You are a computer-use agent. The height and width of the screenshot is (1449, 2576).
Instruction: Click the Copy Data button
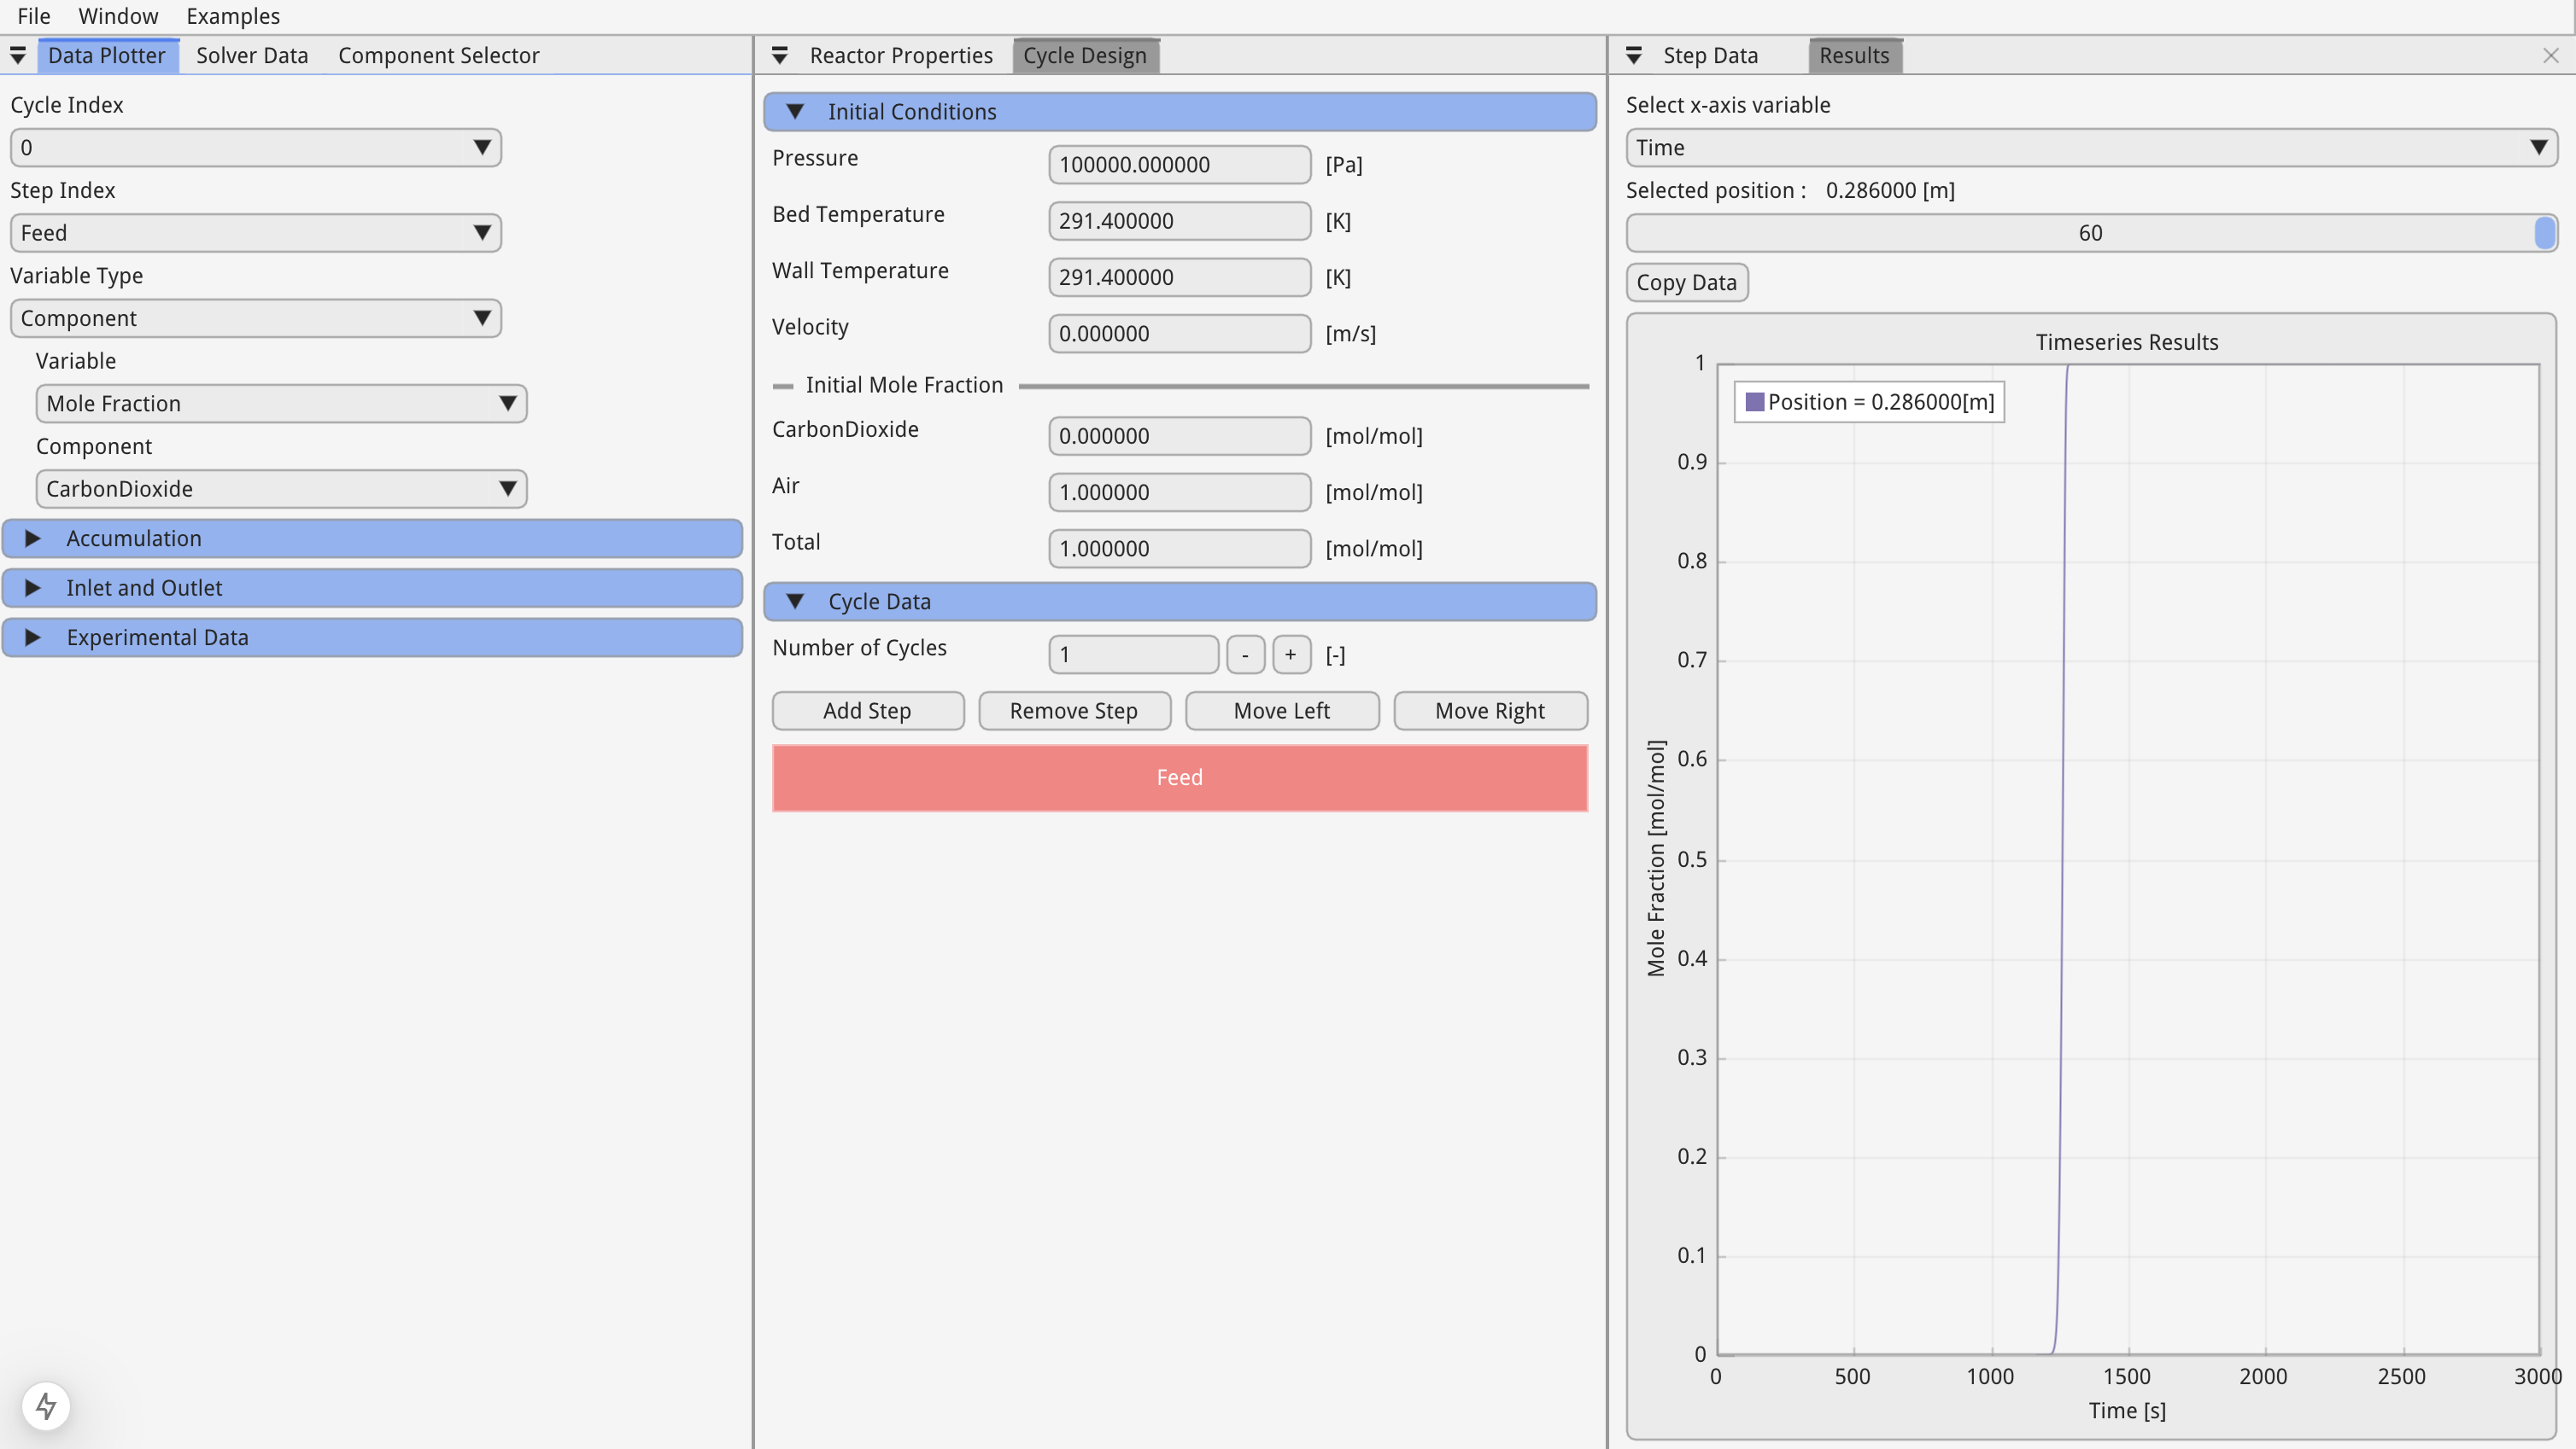pyautogui.click(x=1686, y=282)
